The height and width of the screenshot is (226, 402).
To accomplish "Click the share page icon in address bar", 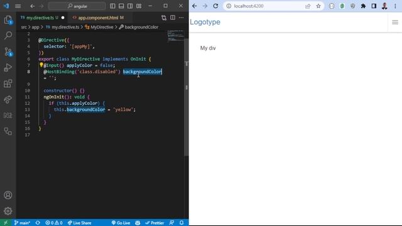I will [308, 6].
